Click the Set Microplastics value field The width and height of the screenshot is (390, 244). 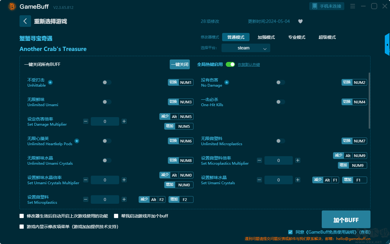(105, 199)
